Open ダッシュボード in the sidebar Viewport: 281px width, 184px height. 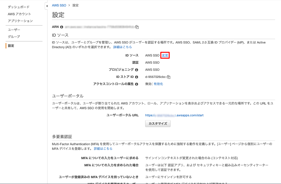(19, 7)
